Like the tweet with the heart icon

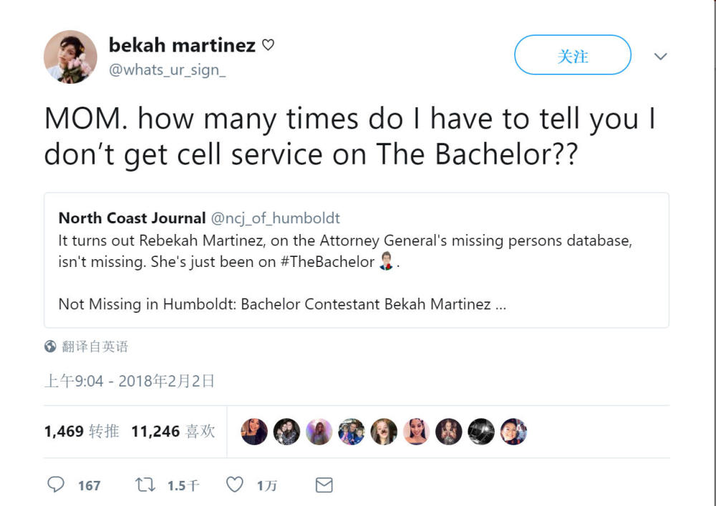click(235, 485)
